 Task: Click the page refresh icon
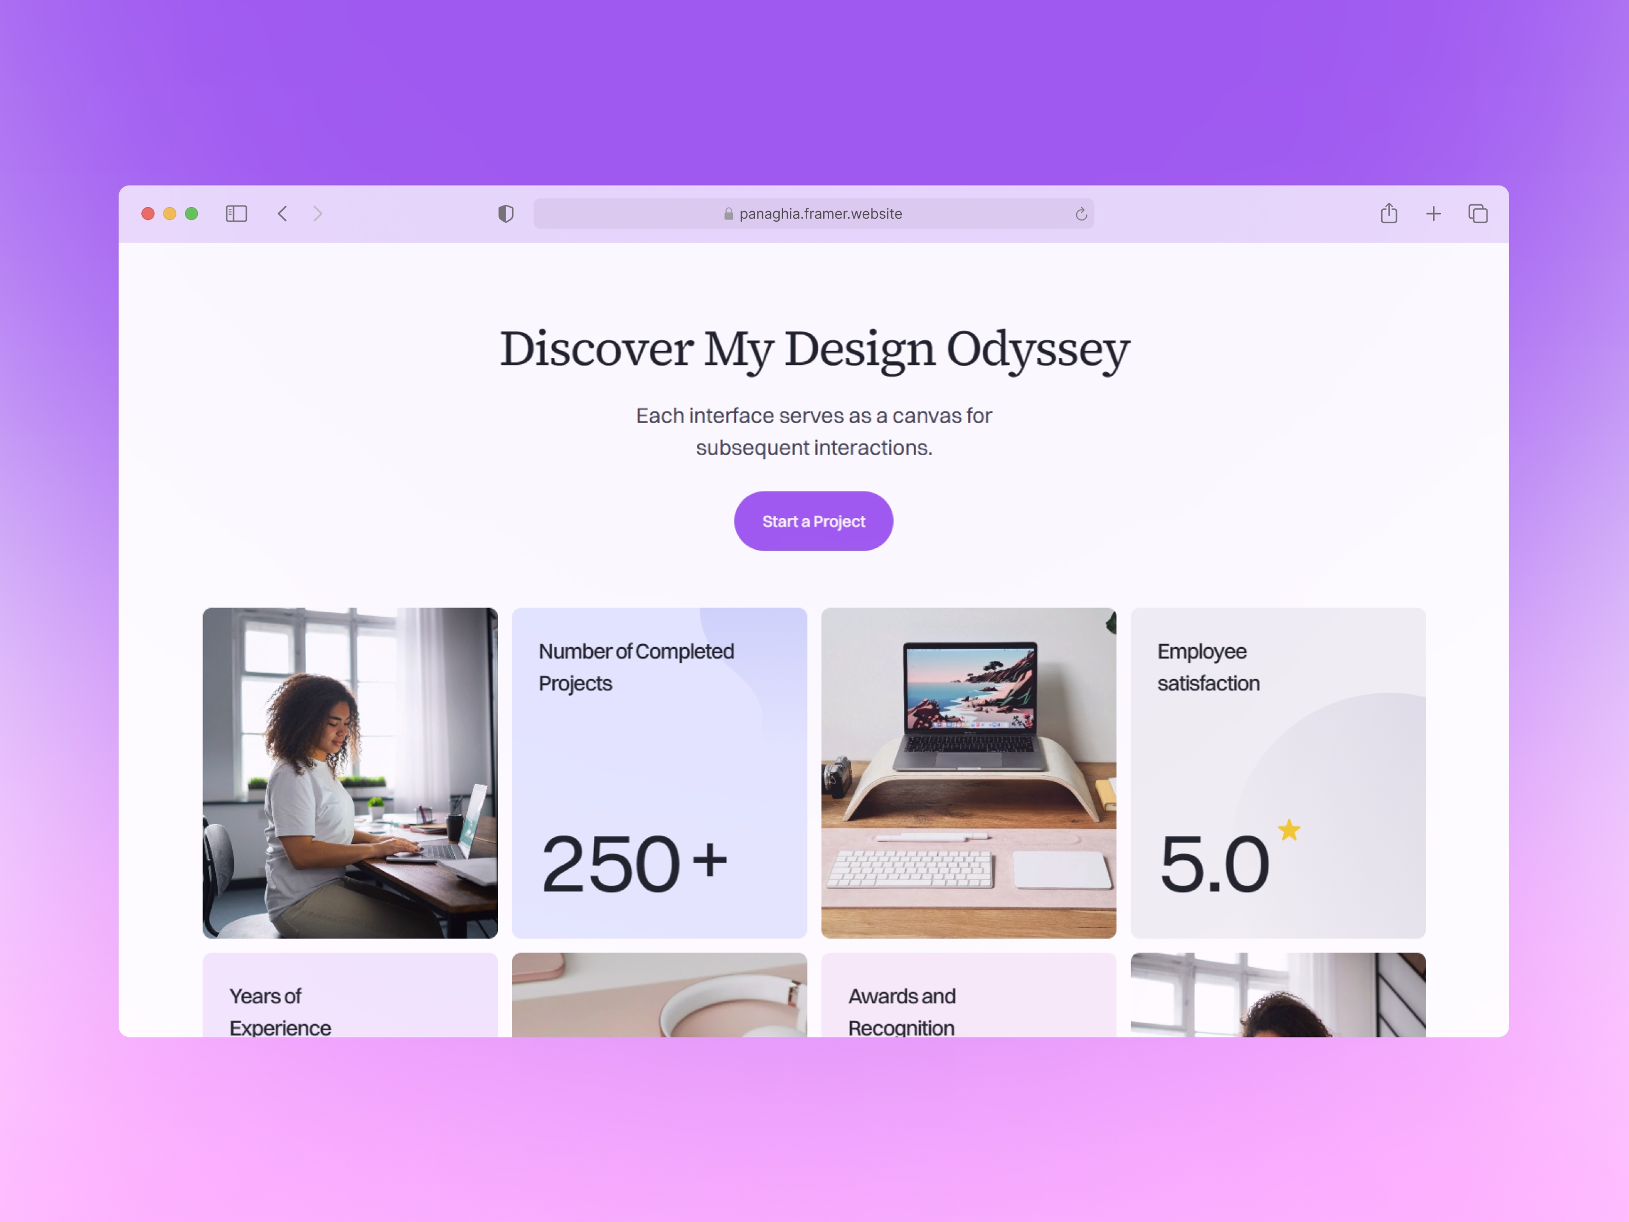[1082, 214]
